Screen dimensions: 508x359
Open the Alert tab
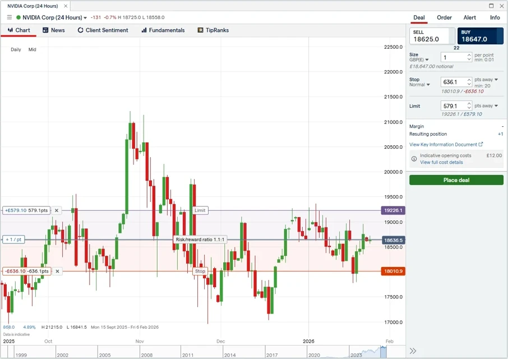click(x=469, y=17)
